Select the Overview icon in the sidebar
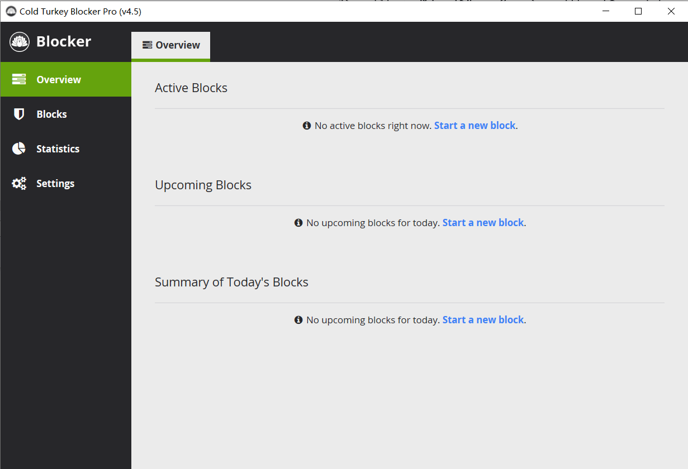Image resolution: width=688 pixels, height=469 pixels. point(18,79)
